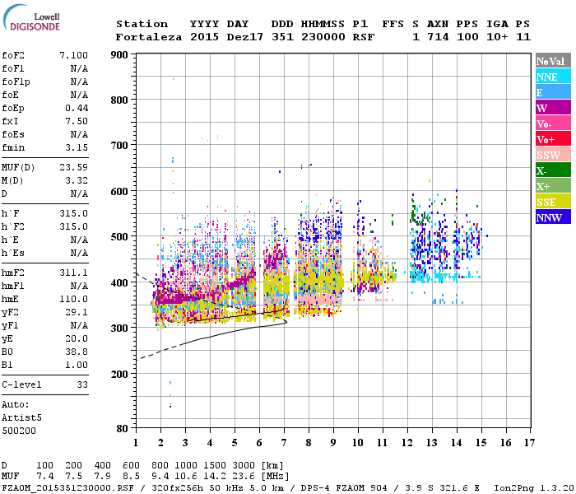Screen dimensions: 576x494
Task: Select the X- dark green legend swatch
Action: (x=553, y=170)
